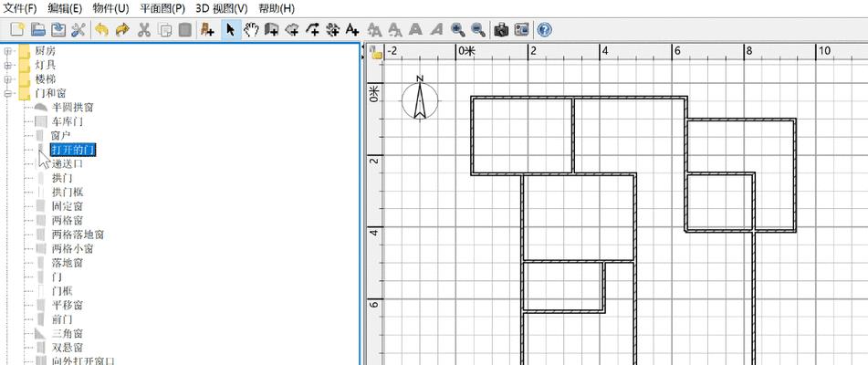Zoom out of the plan

tap(478, 30)
